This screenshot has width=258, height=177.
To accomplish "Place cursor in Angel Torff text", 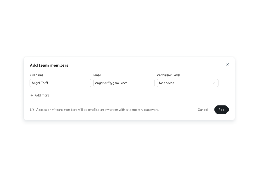I will click(40, 83).
